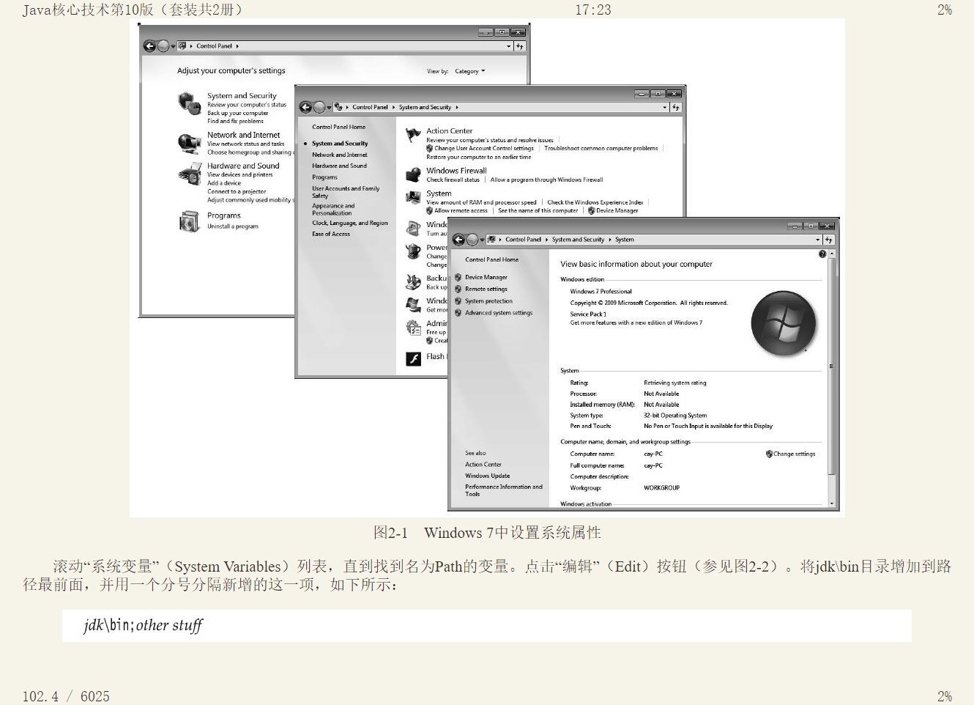Click the refresh icon in the System and Security address bar
Viewport: 974px width, 705px height.
coord(676,107)
